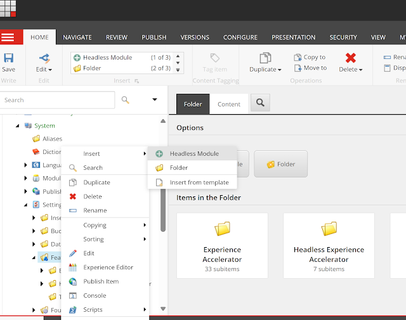Choose Duplicate in context menu
The height and width of the screenshot is (320, 406).
pyautogui.click(x=105, y=182)
